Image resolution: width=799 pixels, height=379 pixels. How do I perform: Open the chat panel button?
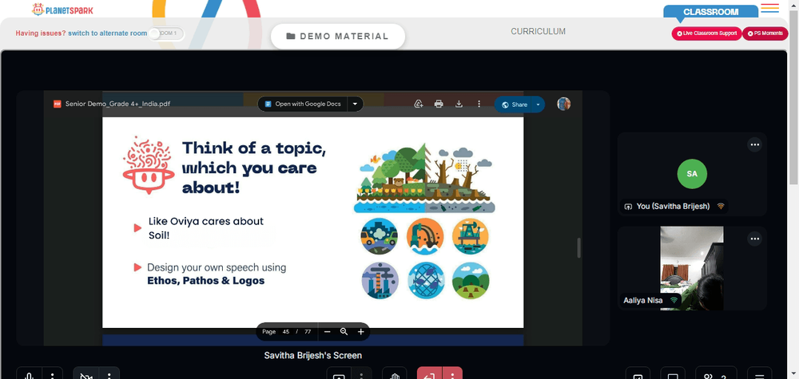pos(673,374)
